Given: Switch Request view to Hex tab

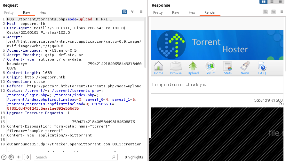Looking at the screenshot, I should 43,12.
